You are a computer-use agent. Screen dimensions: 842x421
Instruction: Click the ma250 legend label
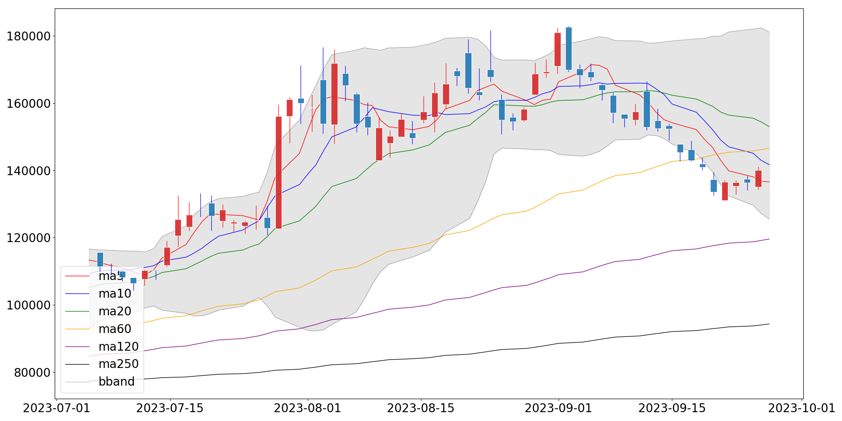tap(119, 364)
